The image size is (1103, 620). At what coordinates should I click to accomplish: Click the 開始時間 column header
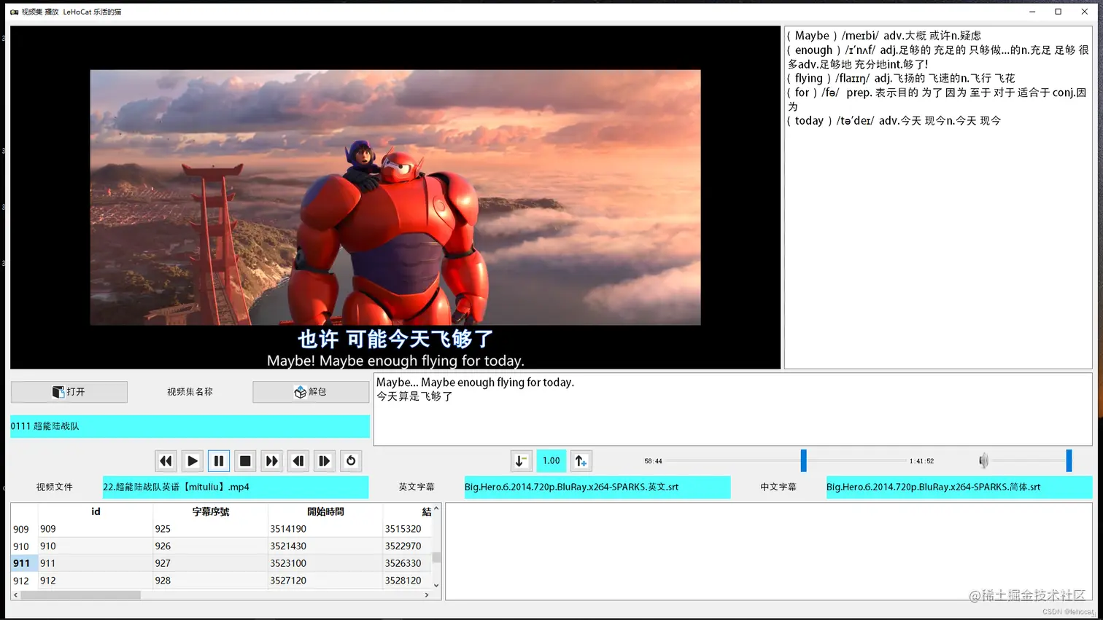325,511
